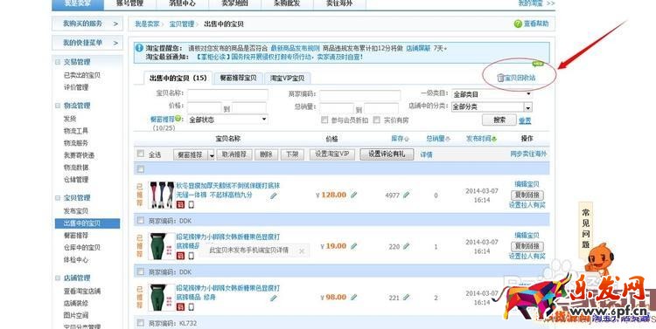Click the 搜索 search button
656x329 pixels.
tap(499, 120)
